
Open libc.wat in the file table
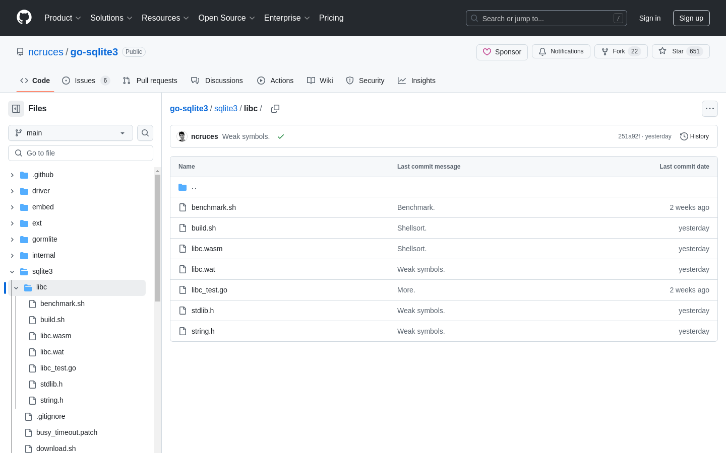tap(203, 269)
